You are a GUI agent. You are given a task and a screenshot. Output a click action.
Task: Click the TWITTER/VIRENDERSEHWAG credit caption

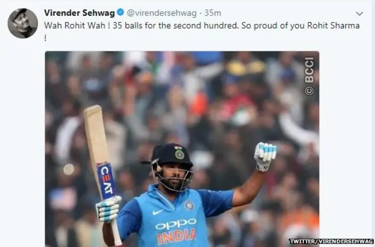[331, 241]
